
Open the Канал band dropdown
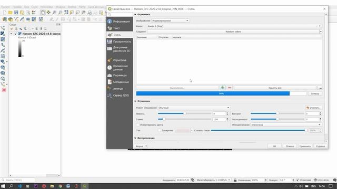click(x=234, y=26)
